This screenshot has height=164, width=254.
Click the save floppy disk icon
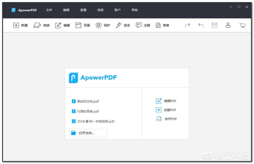coord(215,25)
